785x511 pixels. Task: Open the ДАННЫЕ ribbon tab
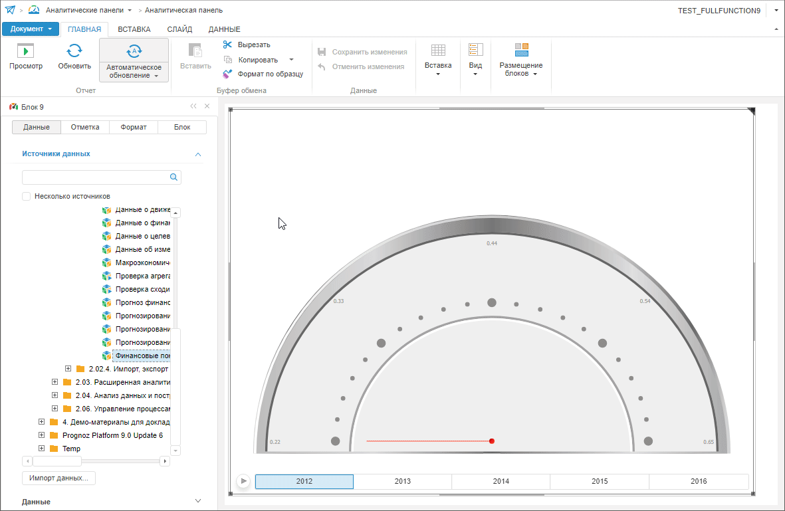pyautogui.click(x=224, y=29)
